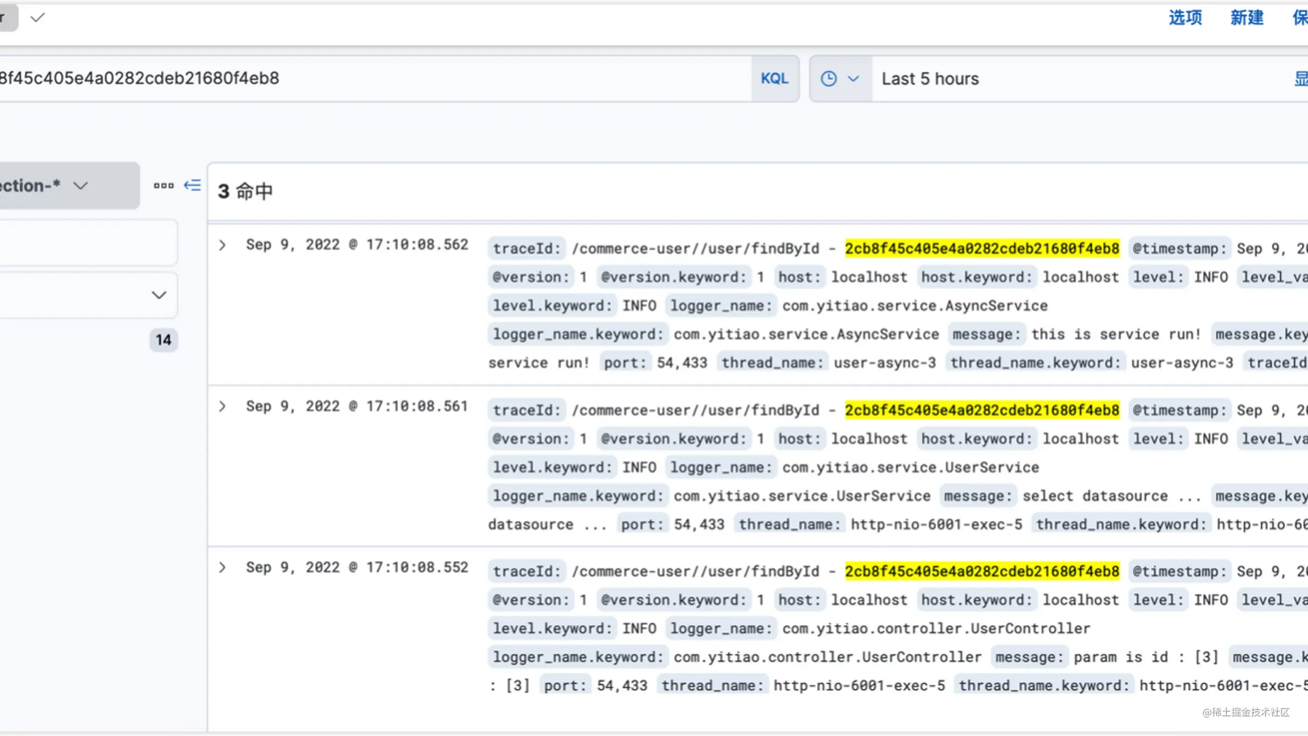The image size is (1308, 736).
Task: Switch query language via KQL button
Action: coord(774,79)
